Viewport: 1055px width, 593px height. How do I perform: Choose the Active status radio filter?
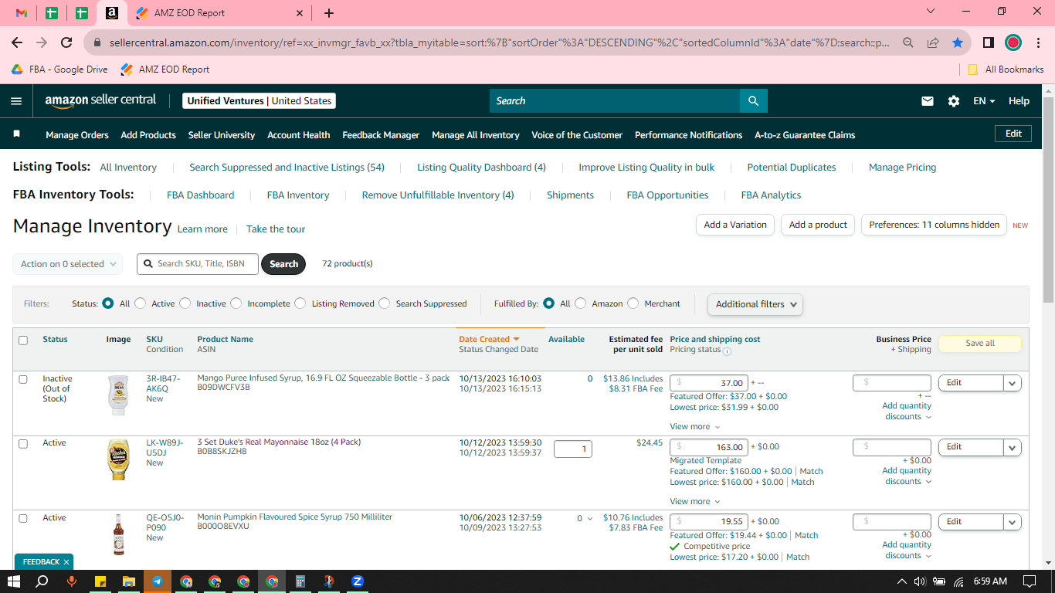140,303
